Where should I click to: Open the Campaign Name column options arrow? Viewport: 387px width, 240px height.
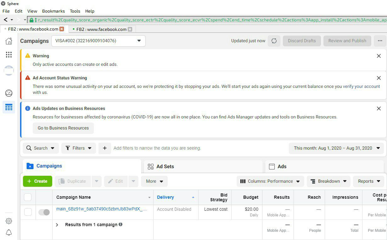pyautogui.click(x=149, y=197)
